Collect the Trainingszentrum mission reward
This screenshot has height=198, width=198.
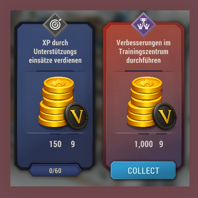143,170
